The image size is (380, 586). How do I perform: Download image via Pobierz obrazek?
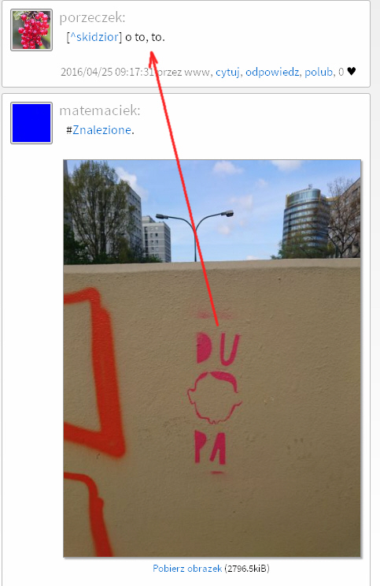coord(187,569)
